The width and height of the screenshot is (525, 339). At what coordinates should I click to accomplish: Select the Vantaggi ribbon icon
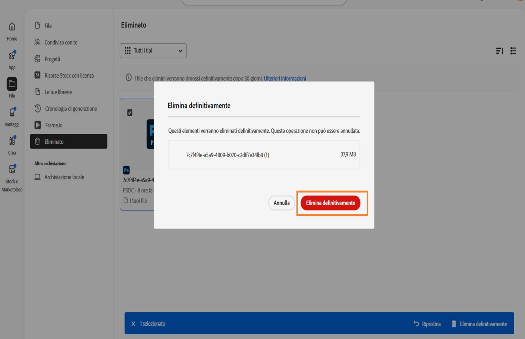[x=12, y=112]
